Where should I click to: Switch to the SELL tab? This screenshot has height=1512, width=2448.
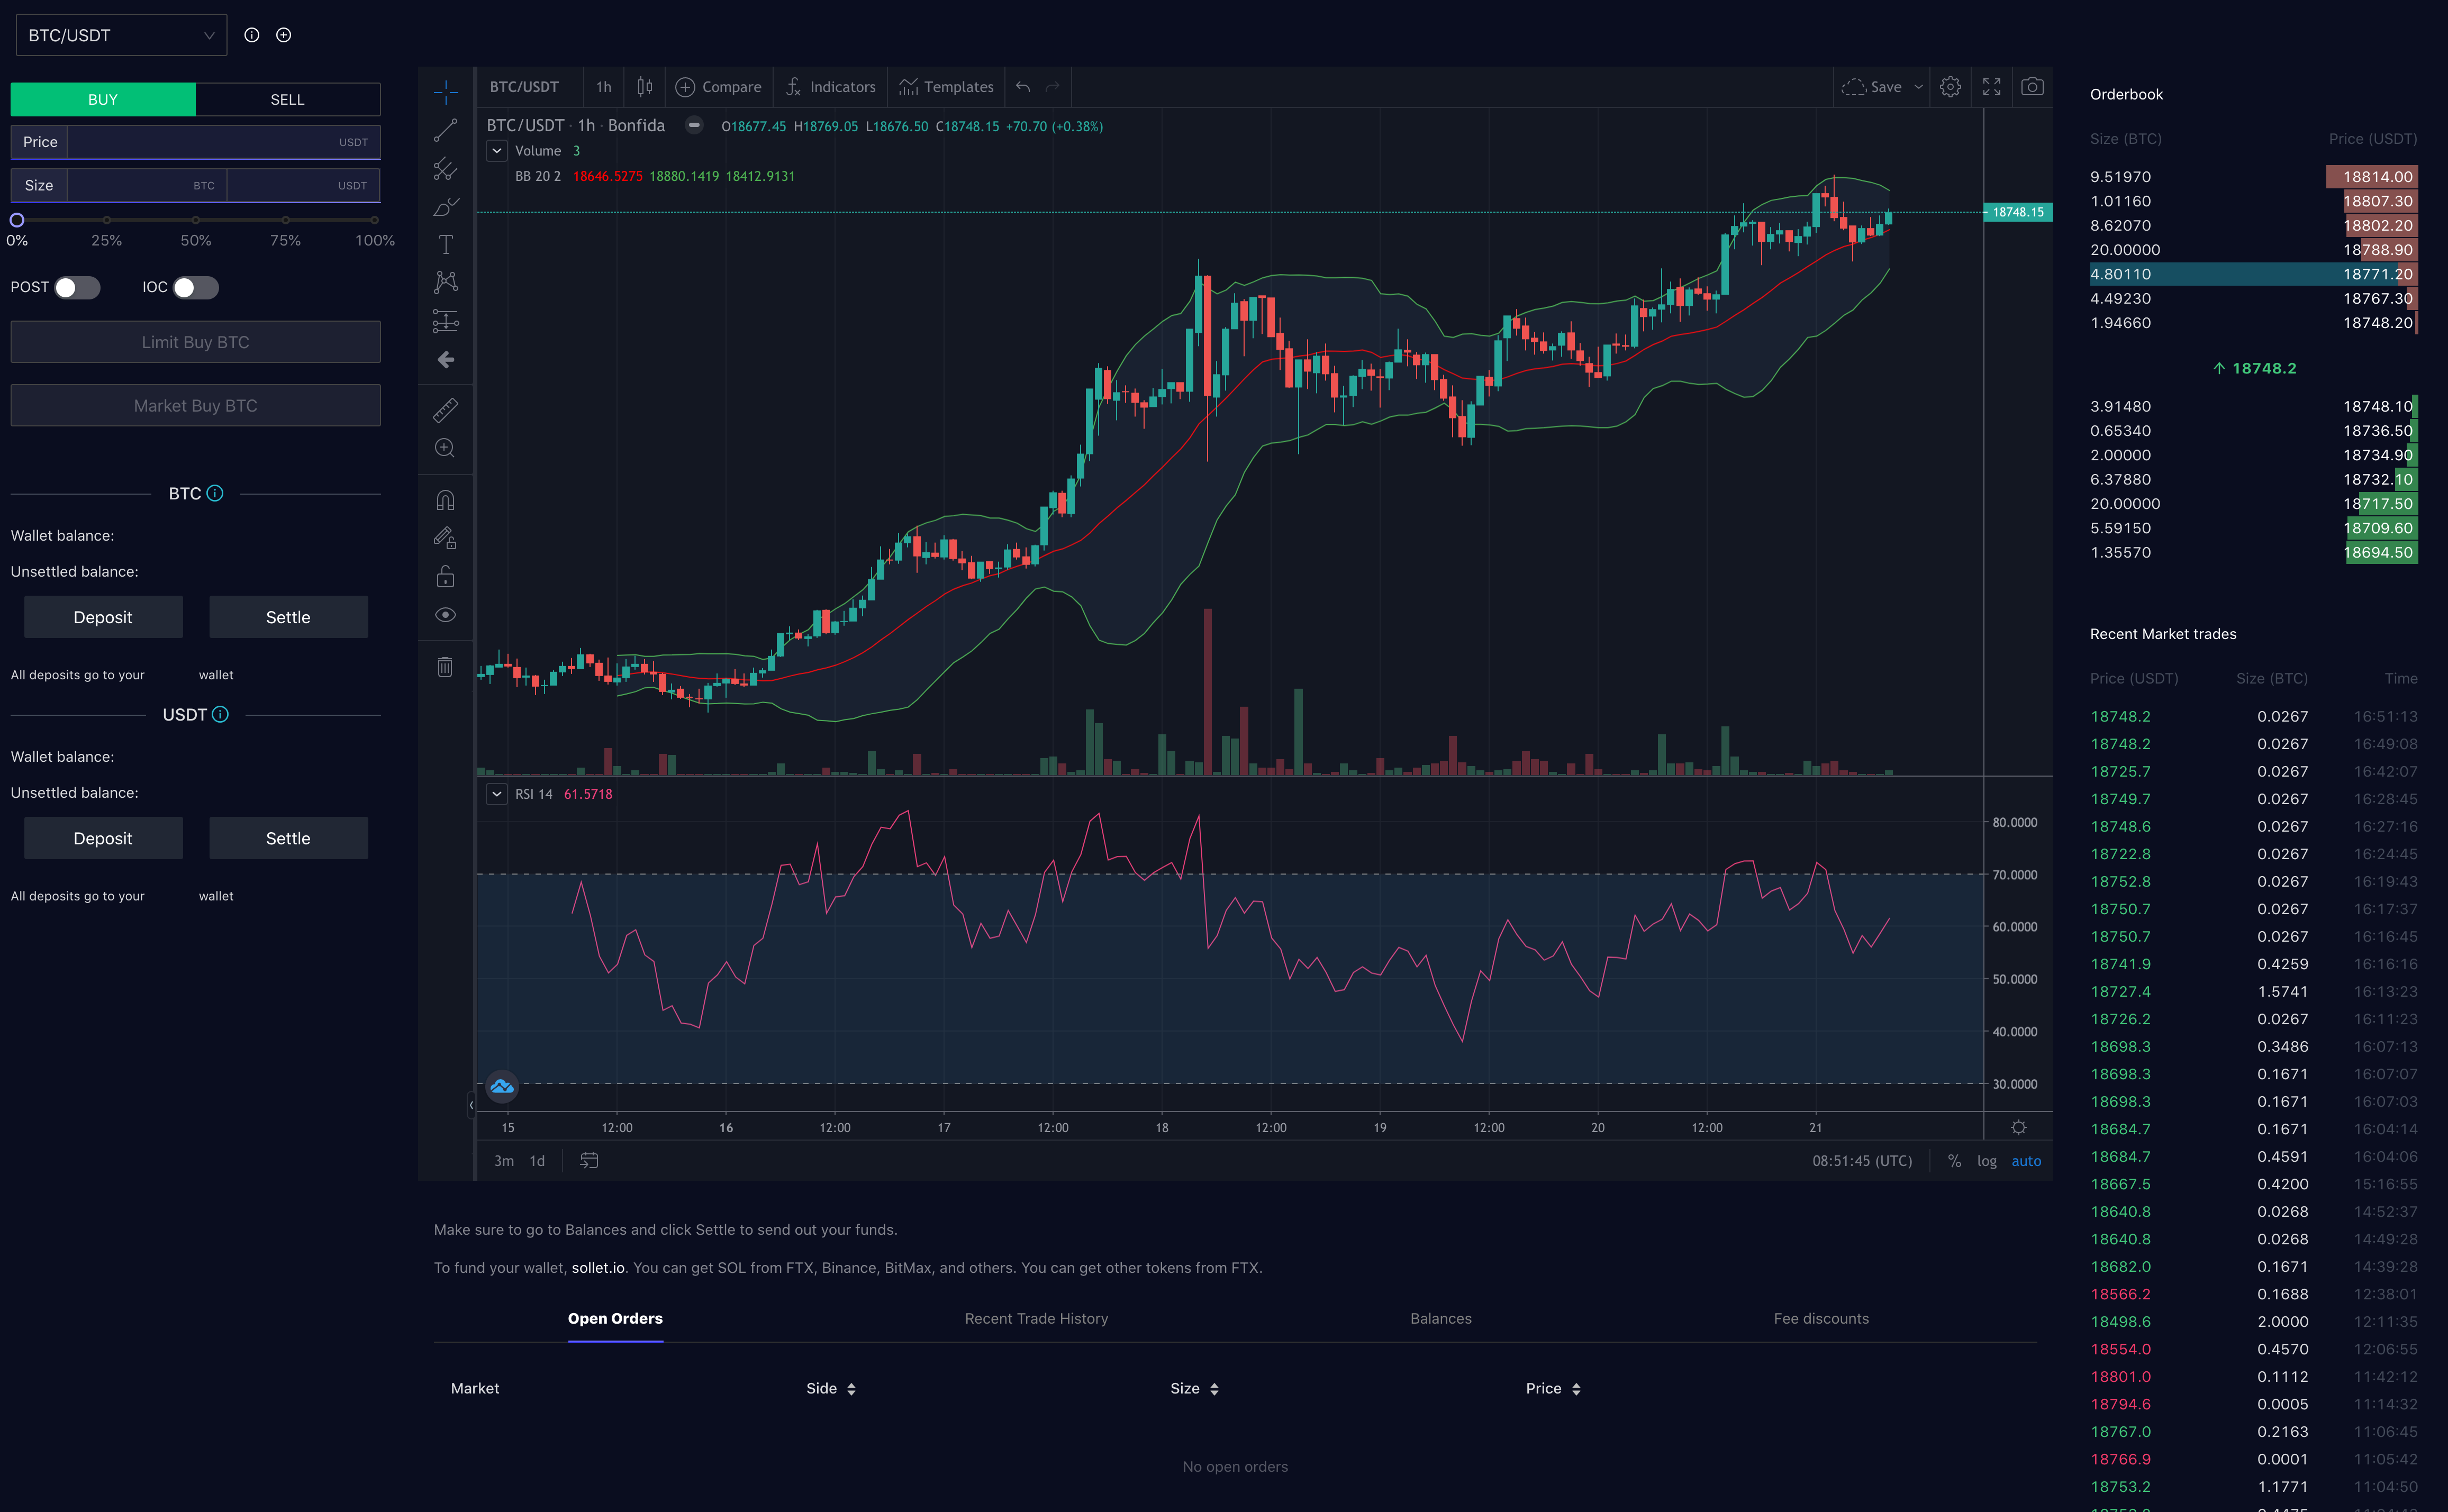tap(287, 99)
